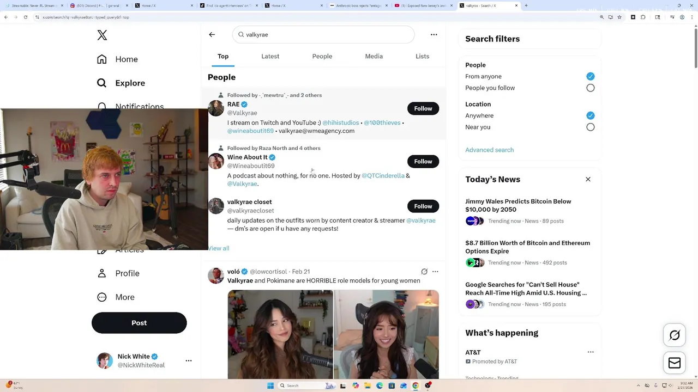Switch to the Lists tab
The height and width of the screenshot is (392, 698).
pos(423,56)
